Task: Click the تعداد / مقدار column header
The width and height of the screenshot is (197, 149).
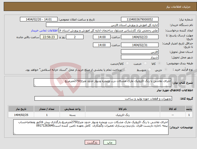Action: point(47,109)
